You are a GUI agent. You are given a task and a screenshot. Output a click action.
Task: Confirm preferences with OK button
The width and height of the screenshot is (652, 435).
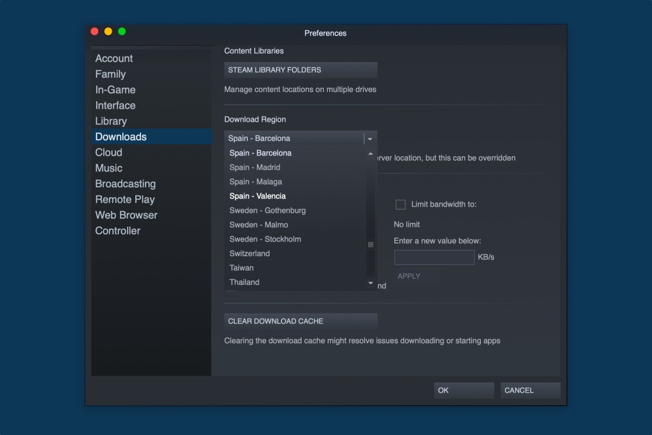coord(464,390)
